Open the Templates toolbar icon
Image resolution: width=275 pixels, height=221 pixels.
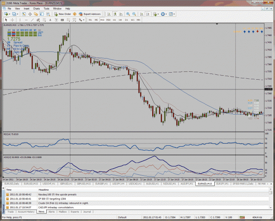pyautogui.click(x=171, y=14)
